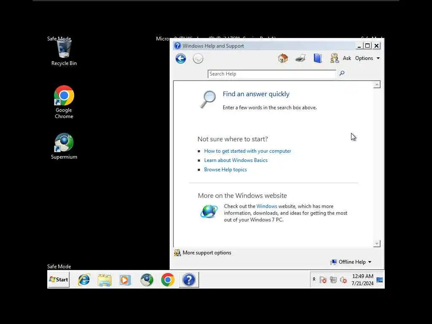Go back in Windows Help and Support
This screenshot has width=432, height=324.
click(181, 58)
